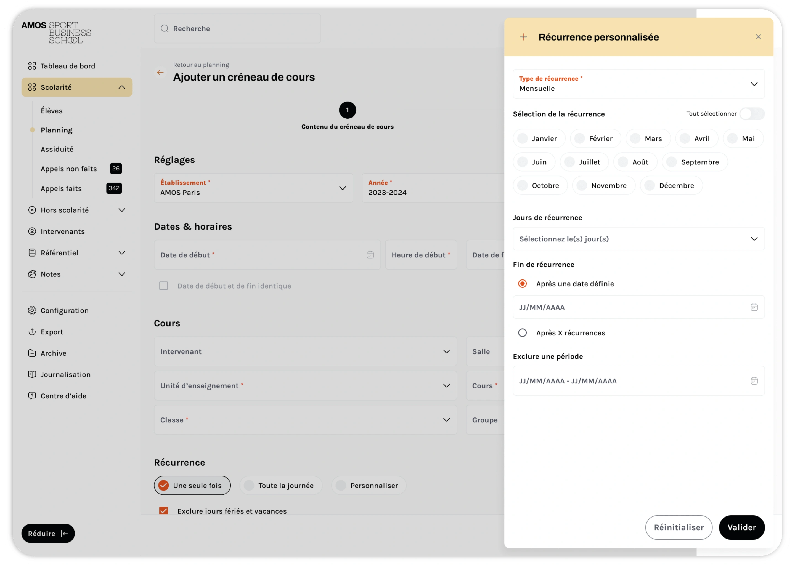Image resolution: width=795 pixels, height=565 pixels.
Task: Click the Centre d'aide icon
Action: 32,396
